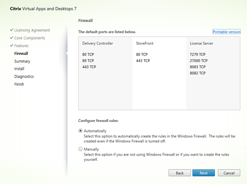Click 80 TCP under Delivery Controller

coord(88,54)
